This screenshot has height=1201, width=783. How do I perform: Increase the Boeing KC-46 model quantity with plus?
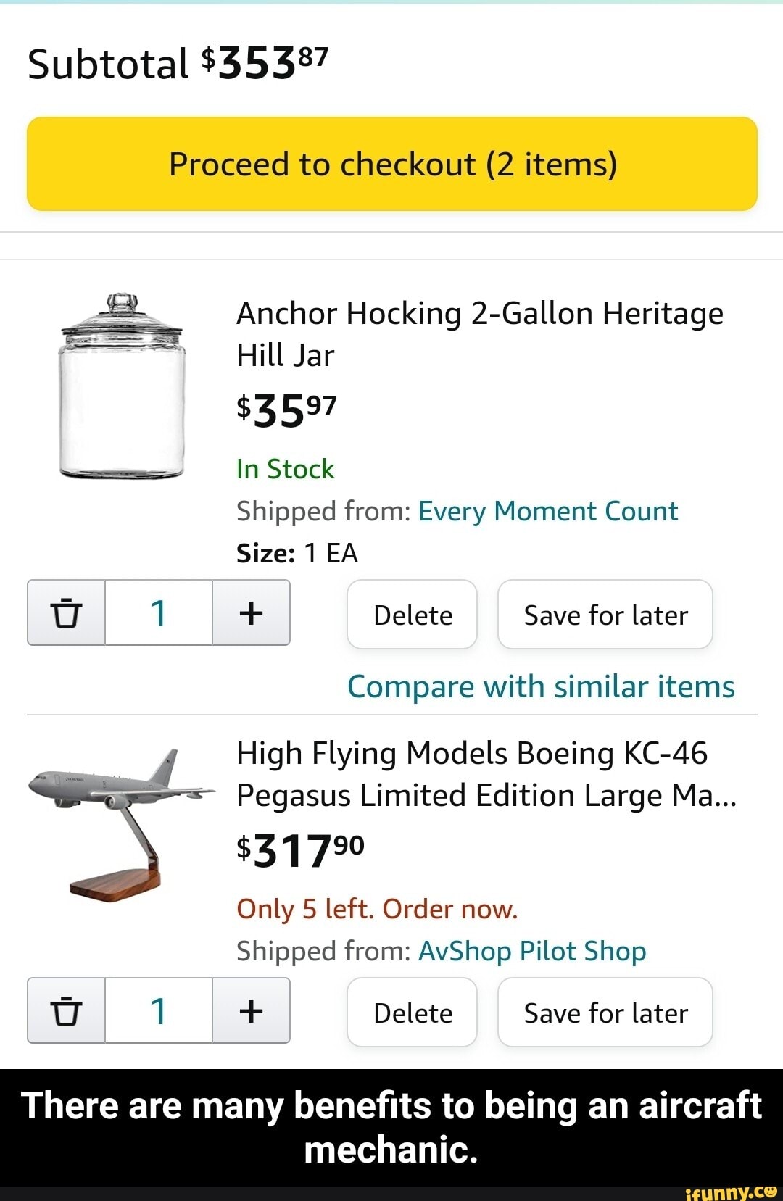coord(251,1010)
